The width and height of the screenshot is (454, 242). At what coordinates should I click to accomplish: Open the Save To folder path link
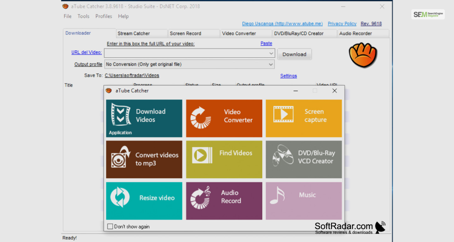[132, 75]
